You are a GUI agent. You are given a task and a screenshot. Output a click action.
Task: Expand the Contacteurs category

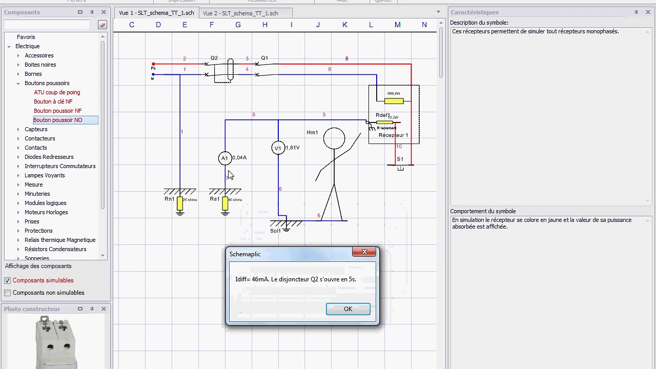18,138
